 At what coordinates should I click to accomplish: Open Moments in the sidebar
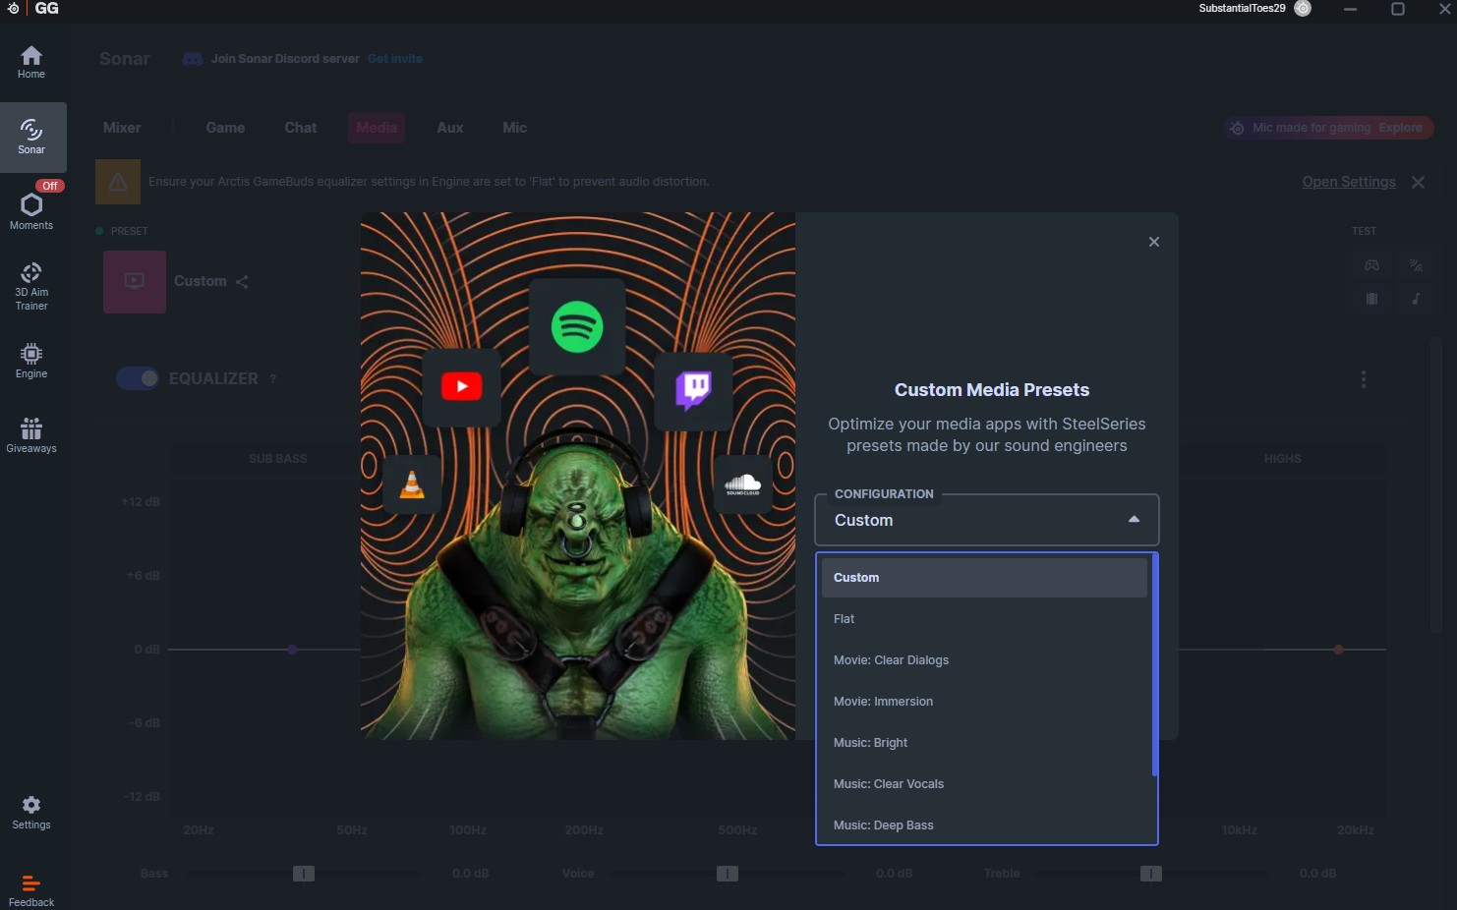(x=31, y=211)
